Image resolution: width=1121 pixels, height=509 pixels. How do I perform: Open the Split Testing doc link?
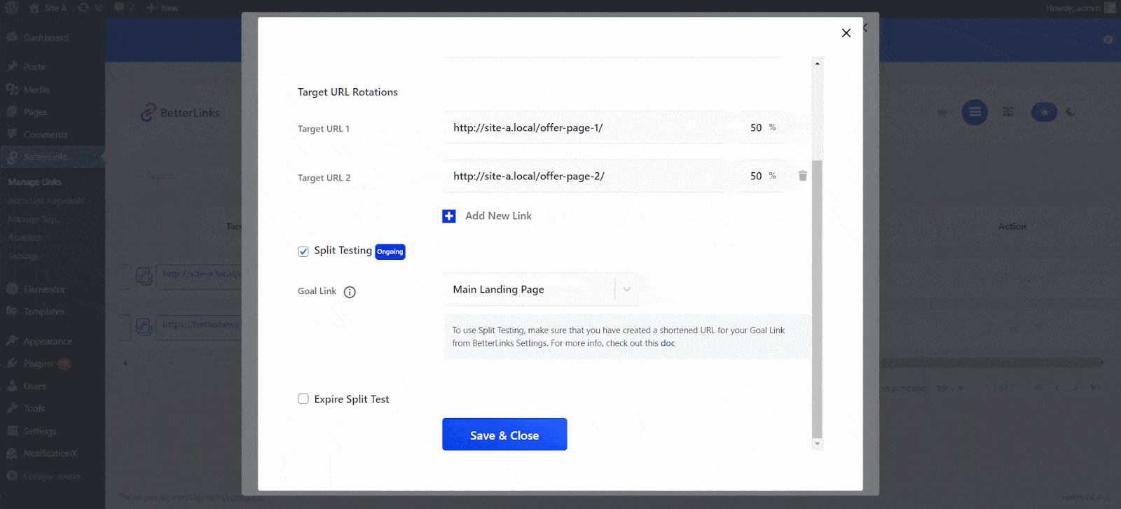668,344
